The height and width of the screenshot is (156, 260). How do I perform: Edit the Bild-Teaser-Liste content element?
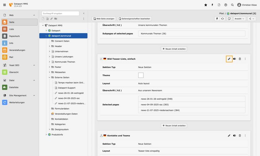(229, 59)
